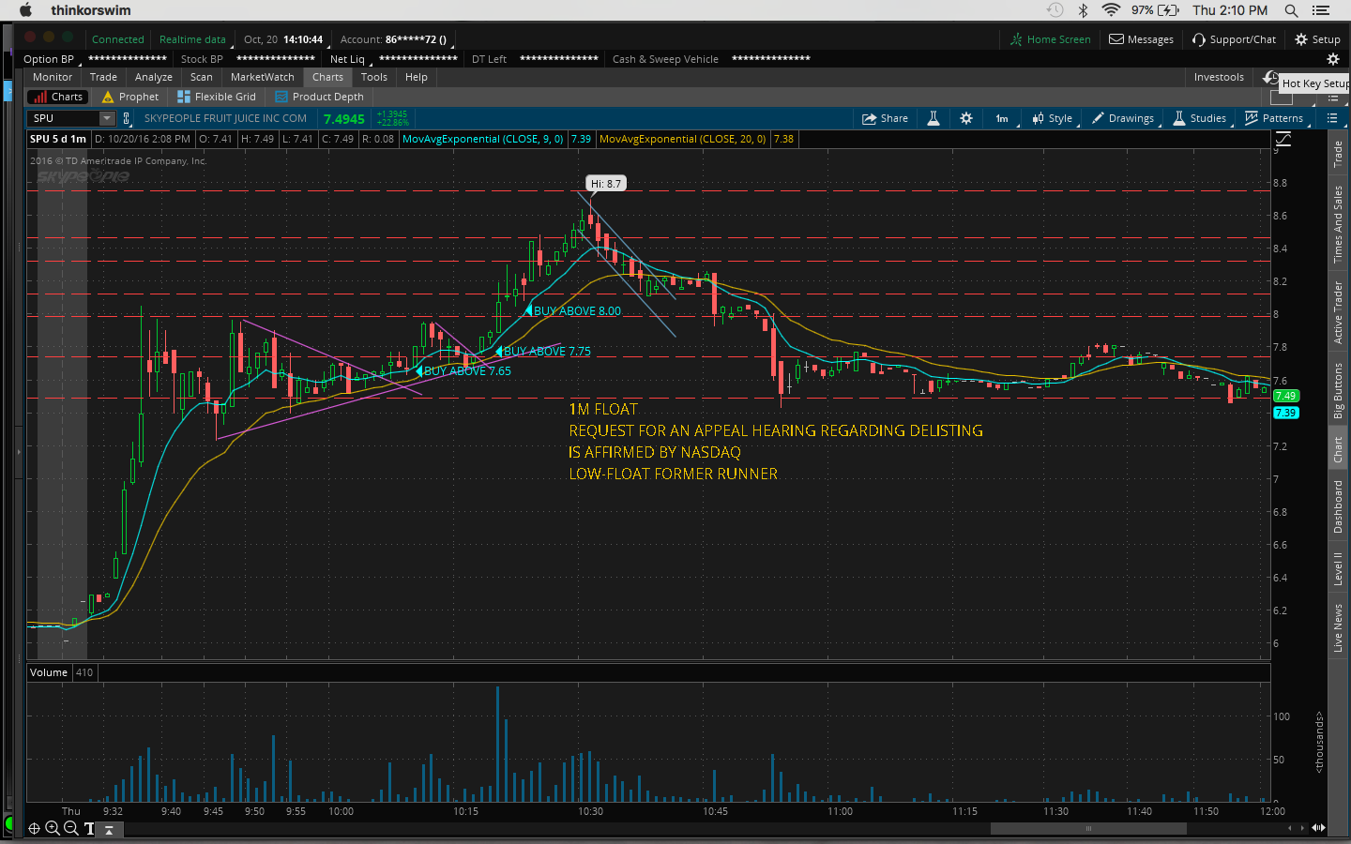1351x844 pixels.
Task: Expand the SPU symbol dropdown arrow
Action: coord(107,118)
